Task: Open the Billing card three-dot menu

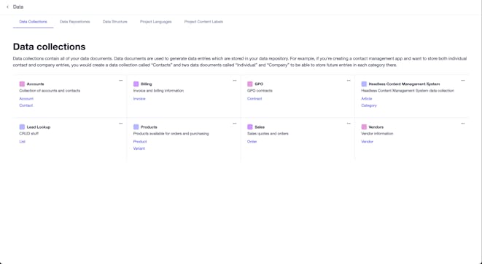Action: pyautogui.click(x=235, y=81)
